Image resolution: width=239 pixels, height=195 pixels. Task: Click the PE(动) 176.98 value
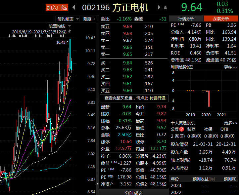pos(124,177)
